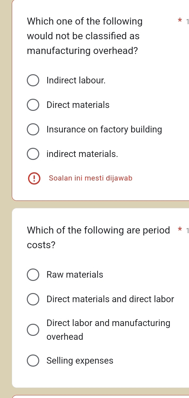Select Direct labor and manufacturing overhead
The width and height of the screenshot is (189, 398).
coord(33,330)
